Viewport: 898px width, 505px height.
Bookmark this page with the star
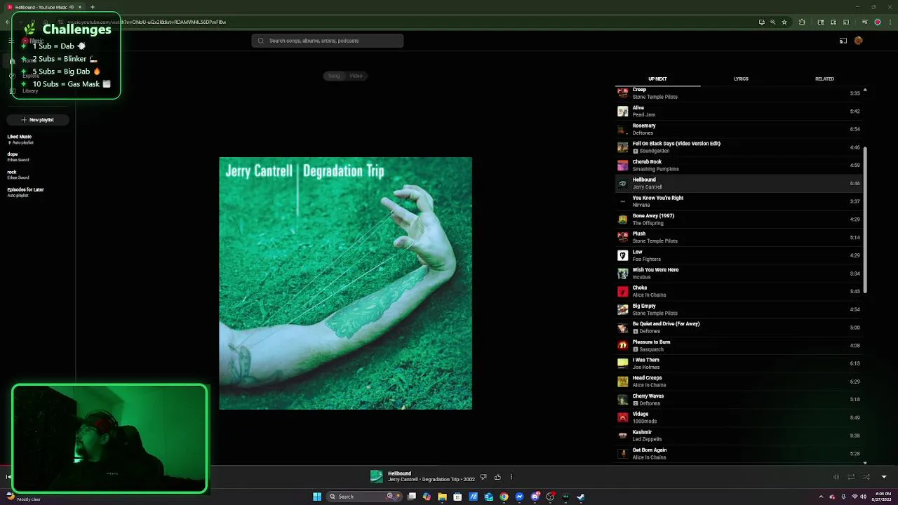click(x=784, y=22)
